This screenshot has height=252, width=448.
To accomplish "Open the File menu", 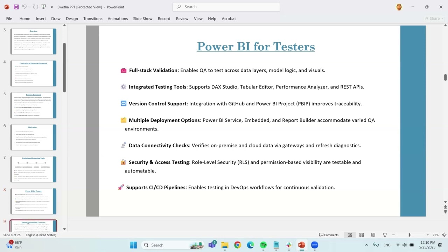I will click(9, 19).
